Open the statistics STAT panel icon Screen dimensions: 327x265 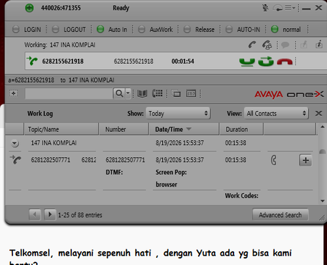tap(191, 94)
